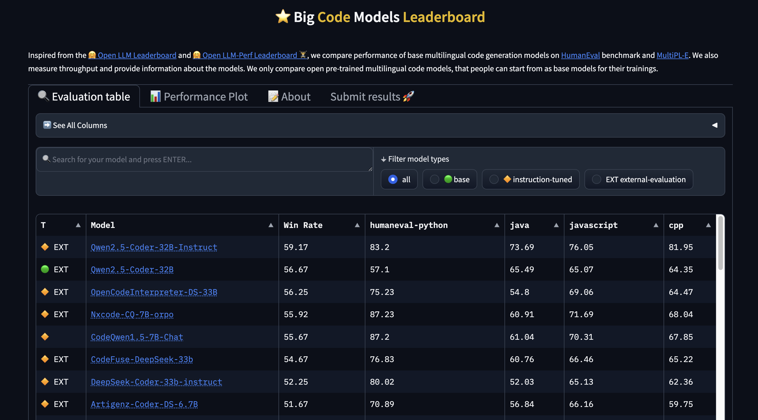758x420 pixels.
Task: Open the About tab
Action: pyautogui.click(x=296, y=96)
